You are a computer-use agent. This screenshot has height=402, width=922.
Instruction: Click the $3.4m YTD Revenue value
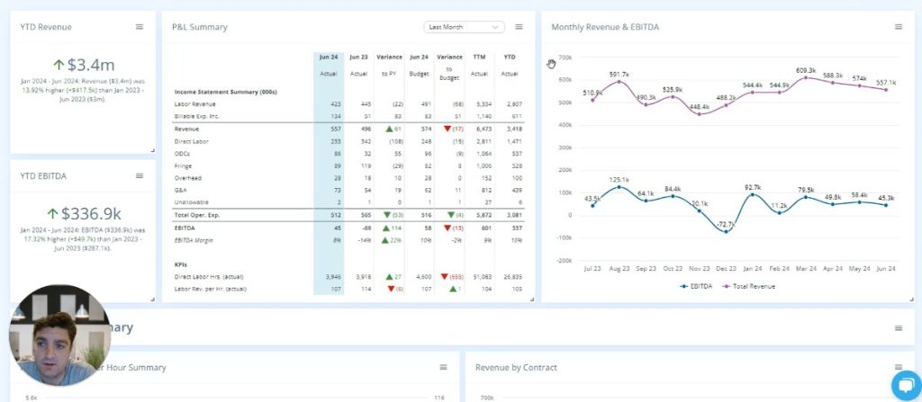[91, 65]
